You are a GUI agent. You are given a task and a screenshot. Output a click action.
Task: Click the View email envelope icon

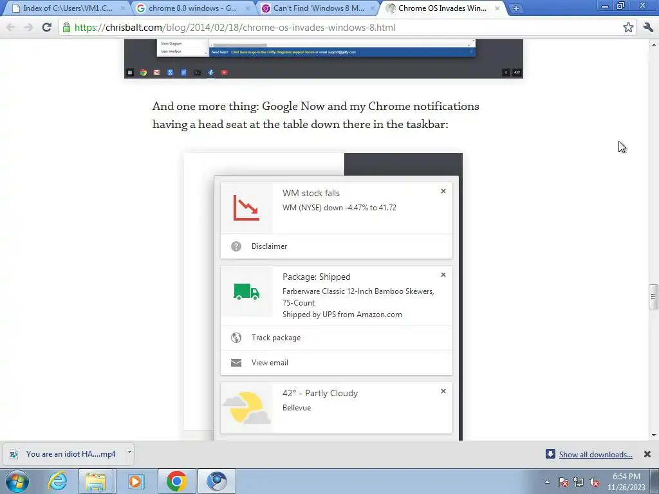[x=236, y=363]
